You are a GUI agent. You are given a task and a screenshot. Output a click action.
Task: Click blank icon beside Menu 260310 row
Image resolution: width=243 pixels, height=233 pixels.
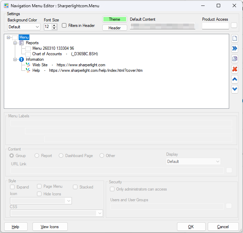pyautogui.click(x=28, y=49)
